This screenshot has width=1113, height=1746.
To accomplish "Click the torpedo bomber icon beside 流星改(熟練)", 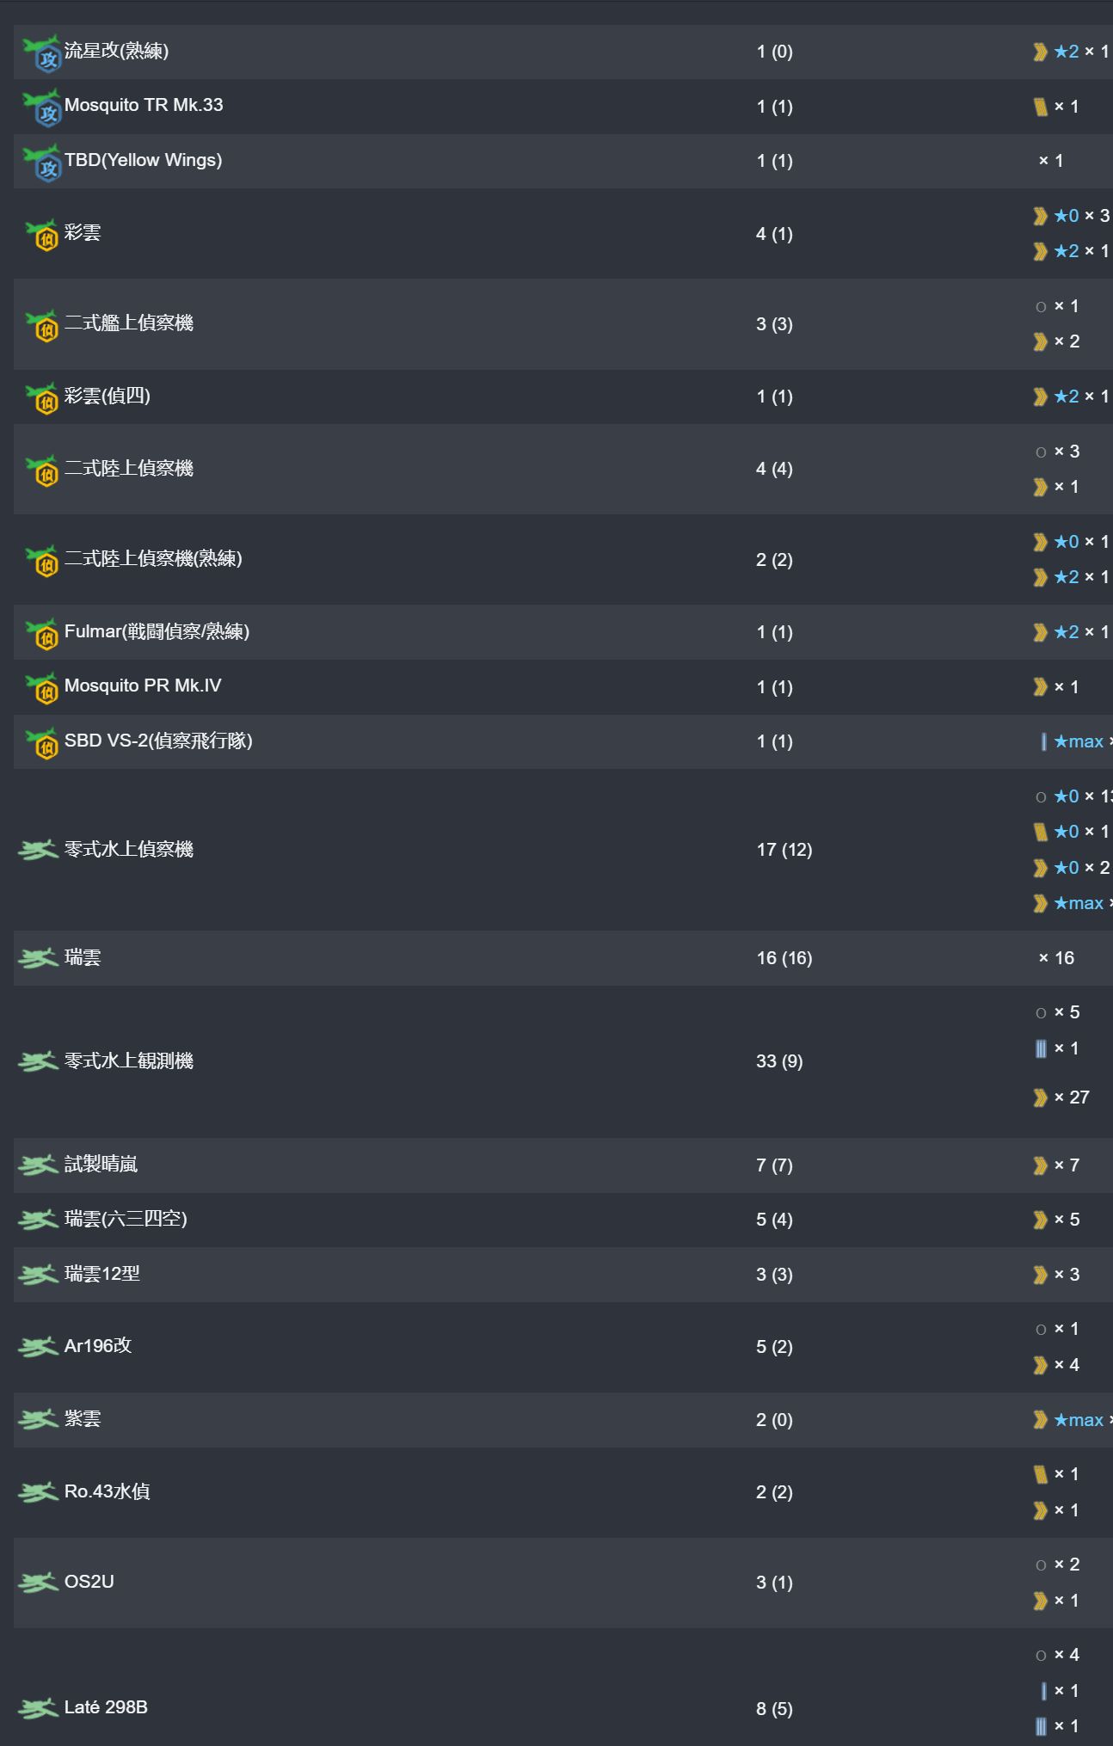I will click(x=40, y=52).
